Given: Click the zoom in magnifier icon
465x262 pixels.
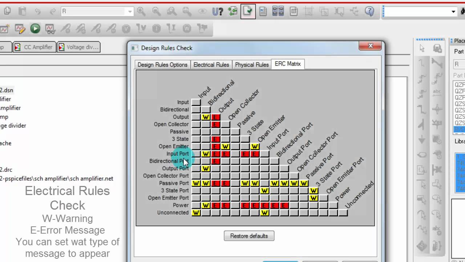Looking at the screenshot, I should coord(141,12).
